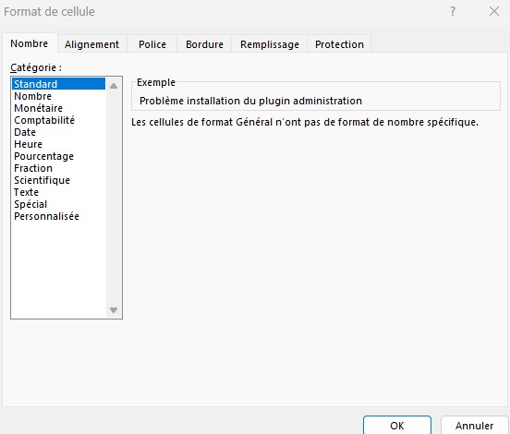The height and width of the screenshot is (434, 510).
Task: Open the Protection tab
Action: click(339, 44)
